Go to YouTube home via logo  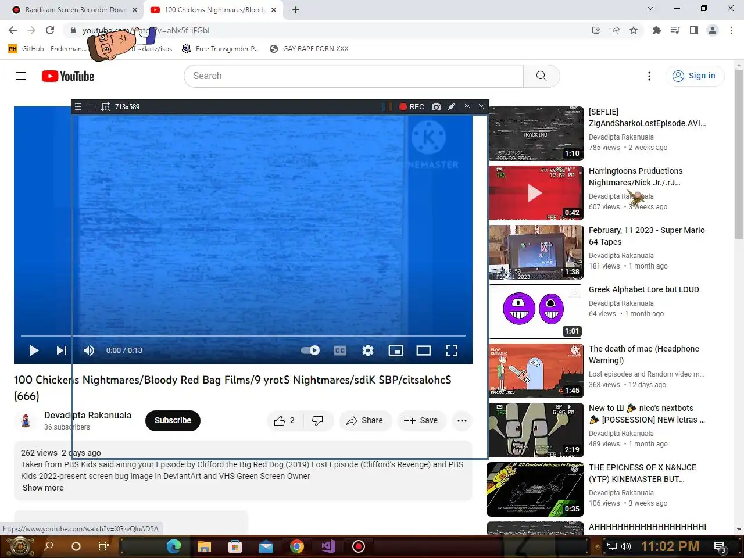68,76
